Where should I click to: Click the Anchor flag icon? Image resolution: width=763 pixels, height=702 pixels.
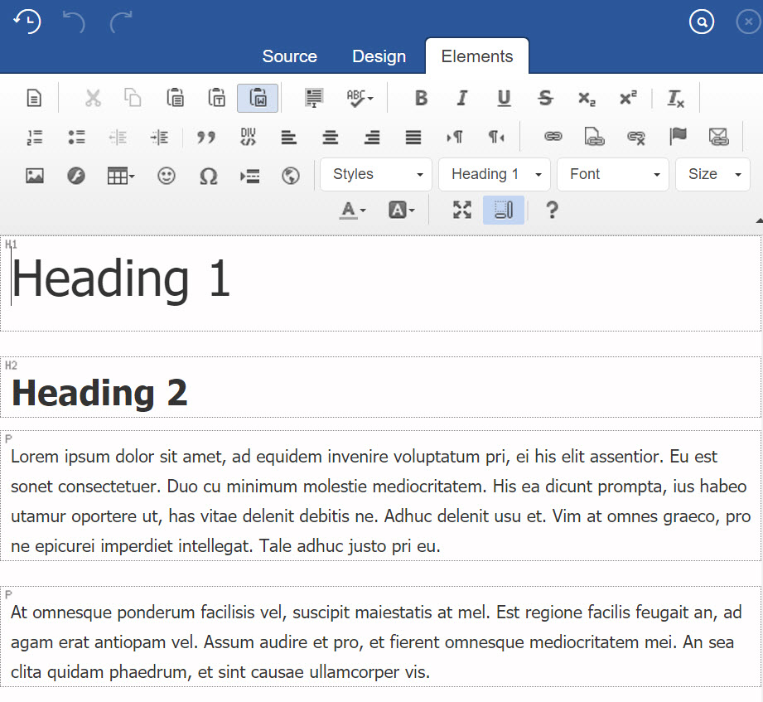point(678,137)
